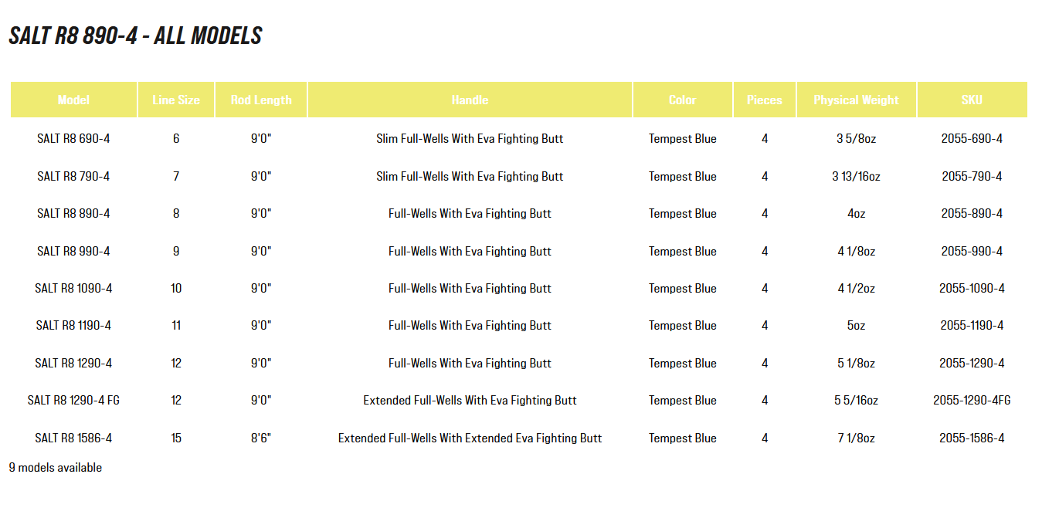This screenshot has height=518, width=1042.
Task: Click the Physical Weight column header
Action: [x=856, y=100]
